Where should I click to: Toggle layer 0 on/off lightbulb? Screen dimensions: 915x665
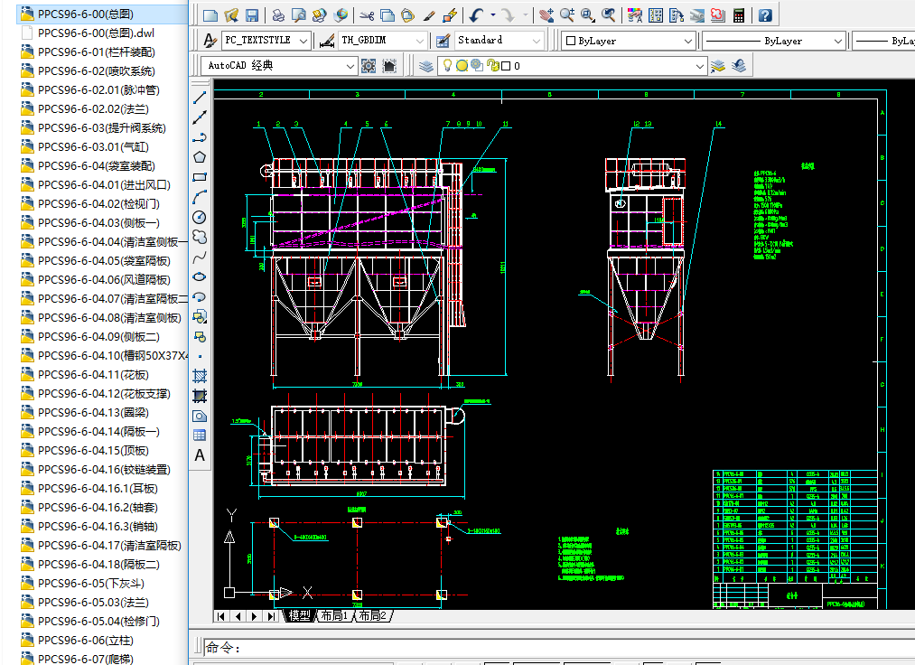pyautogui.click(x=446, y=66)
